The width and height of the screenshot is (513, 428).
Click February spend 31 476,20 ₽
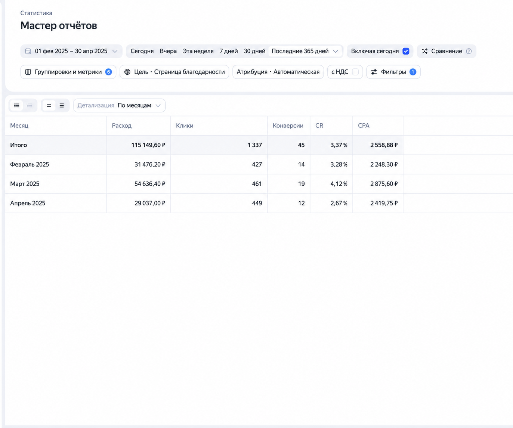150,164
